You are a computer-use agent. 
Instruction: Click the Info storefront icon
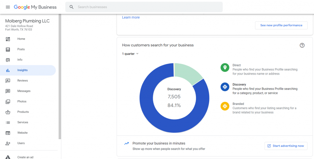(8, 60)
